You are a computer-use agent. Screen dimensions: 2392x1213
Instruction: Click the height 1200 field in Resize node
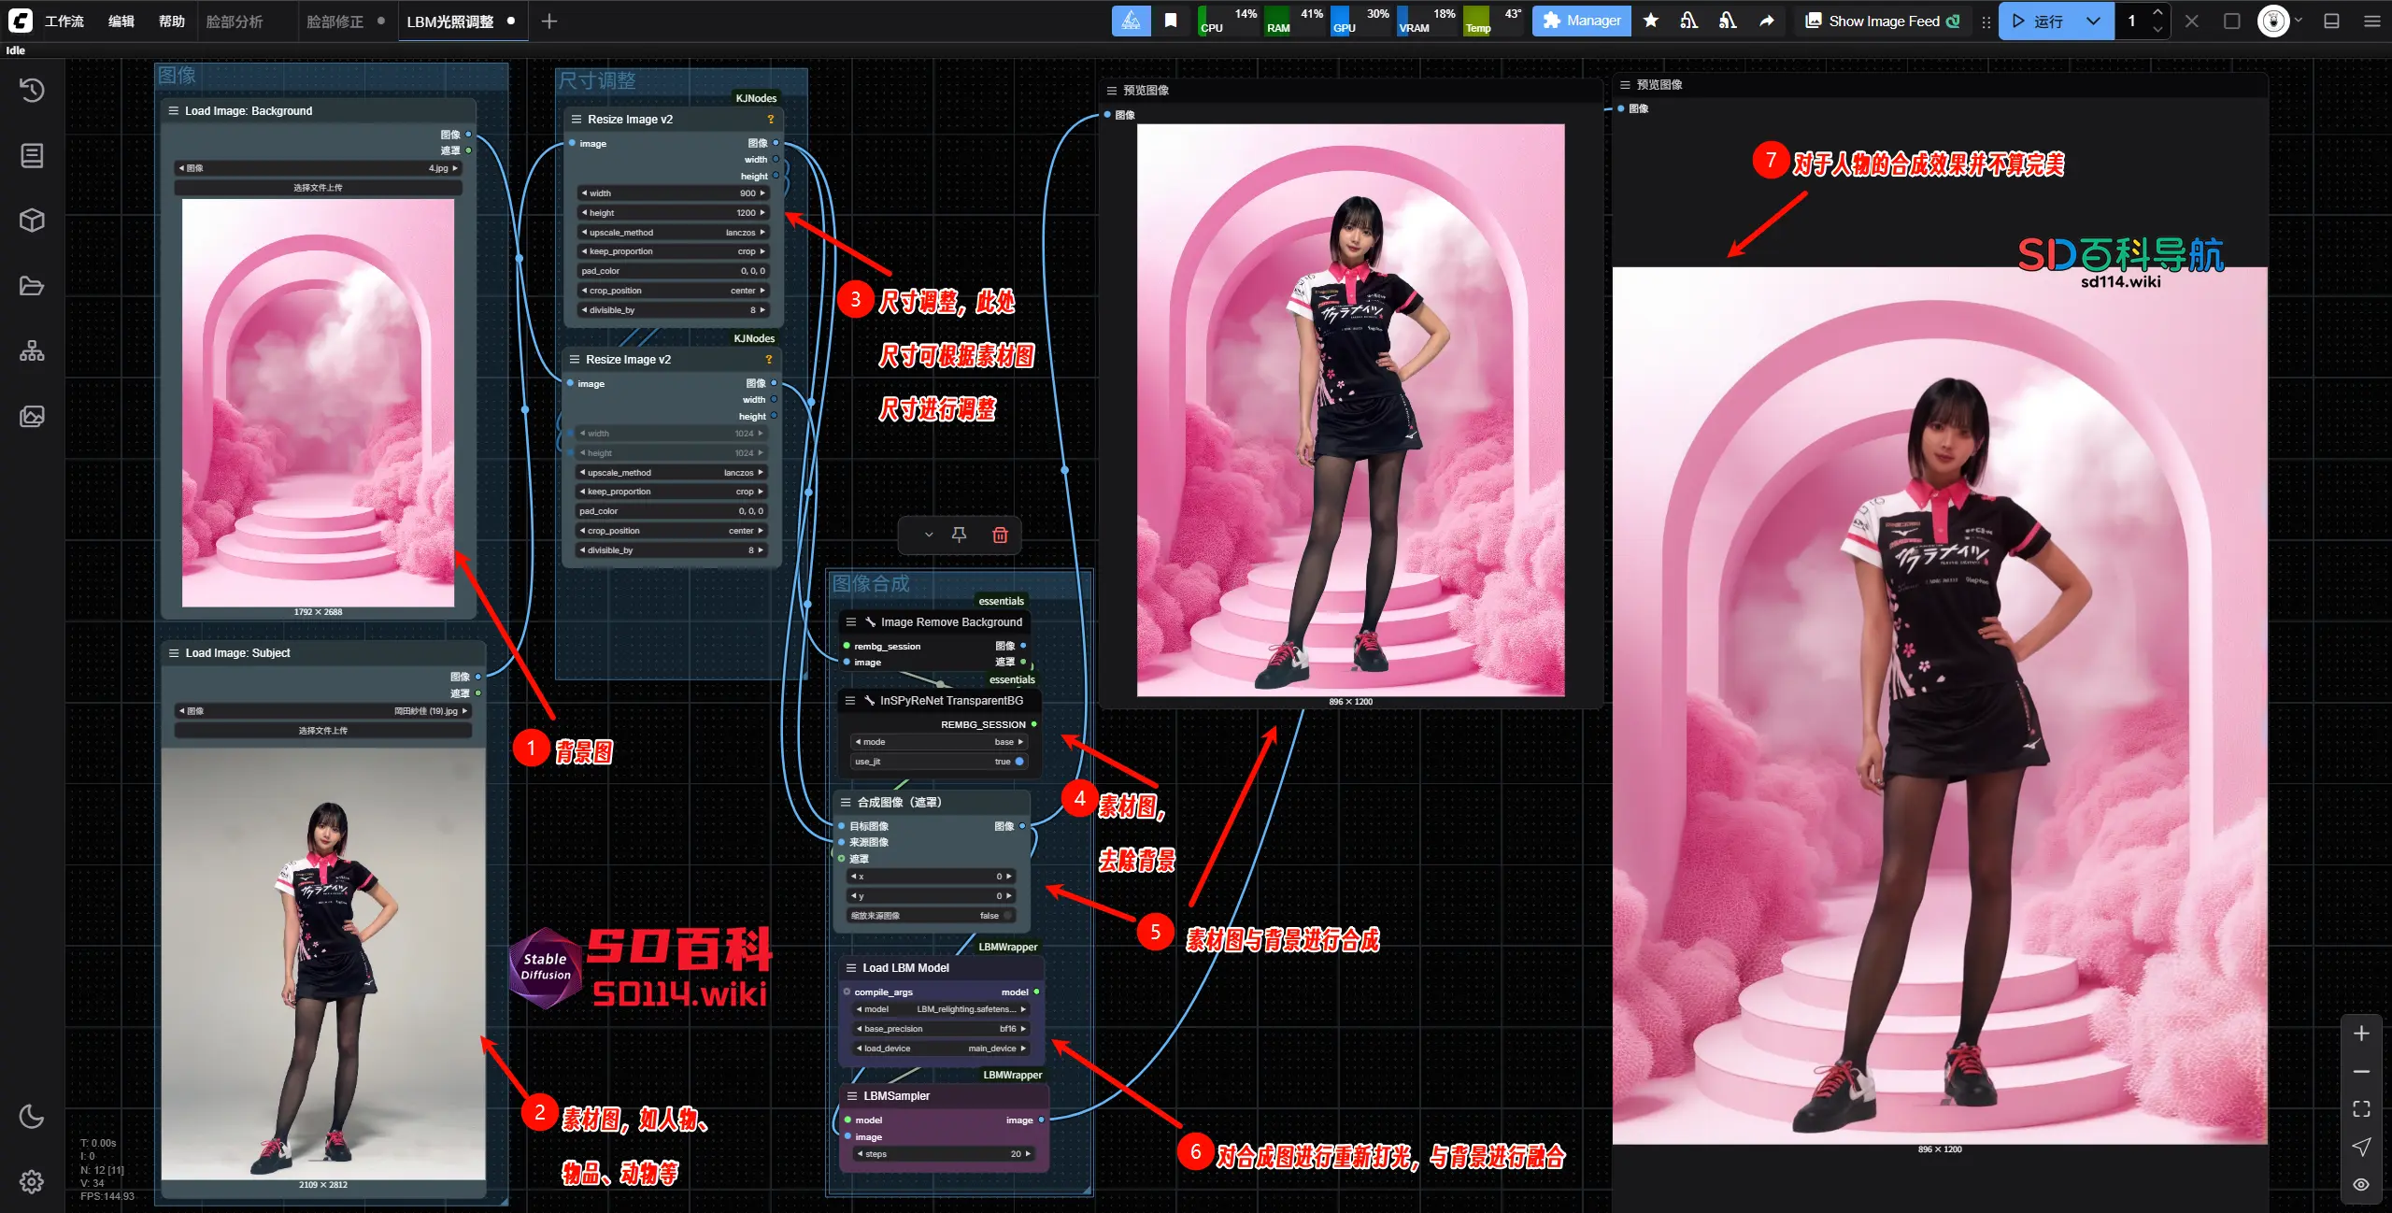[x=673, y=213]
